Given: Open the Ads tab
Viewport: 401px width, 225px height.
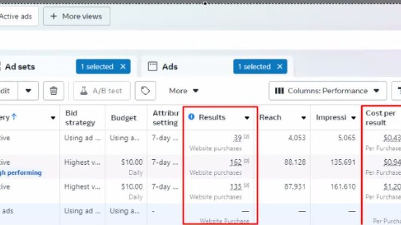Looking at the screenshot, I should pyautogui.click(x=170, y=67).
